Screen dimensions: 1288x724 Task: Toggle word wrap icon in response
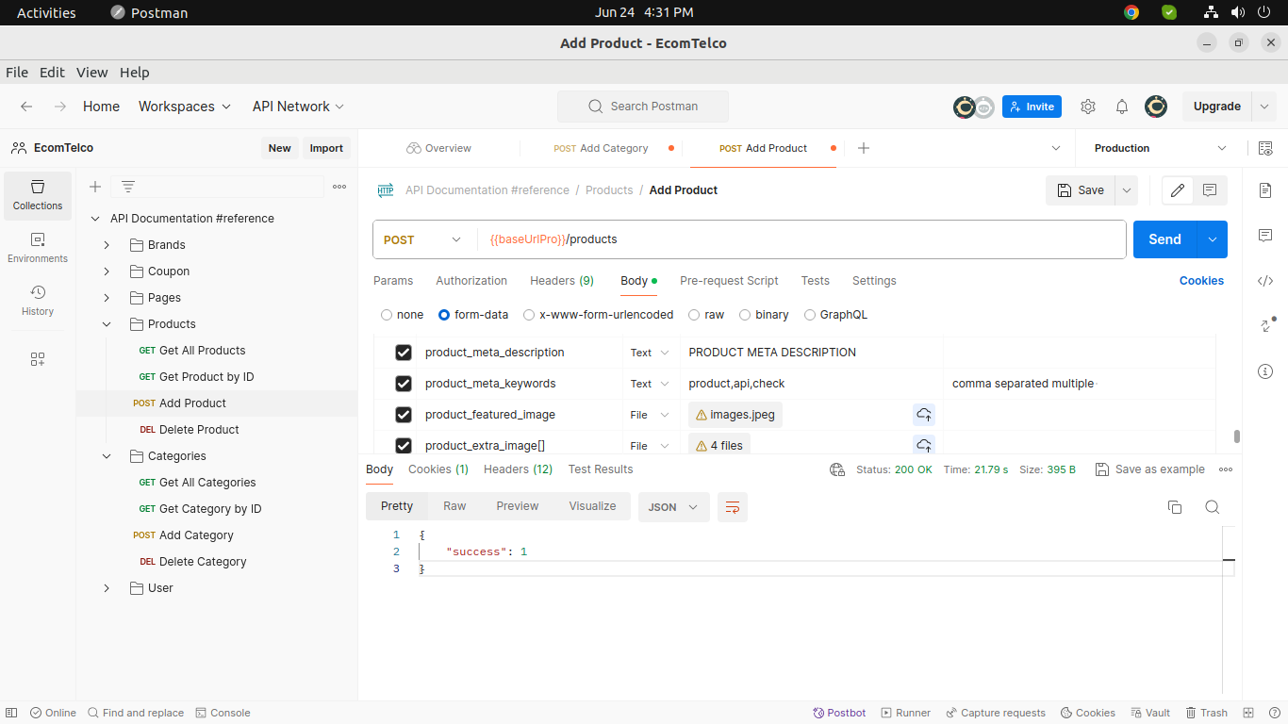733,507
